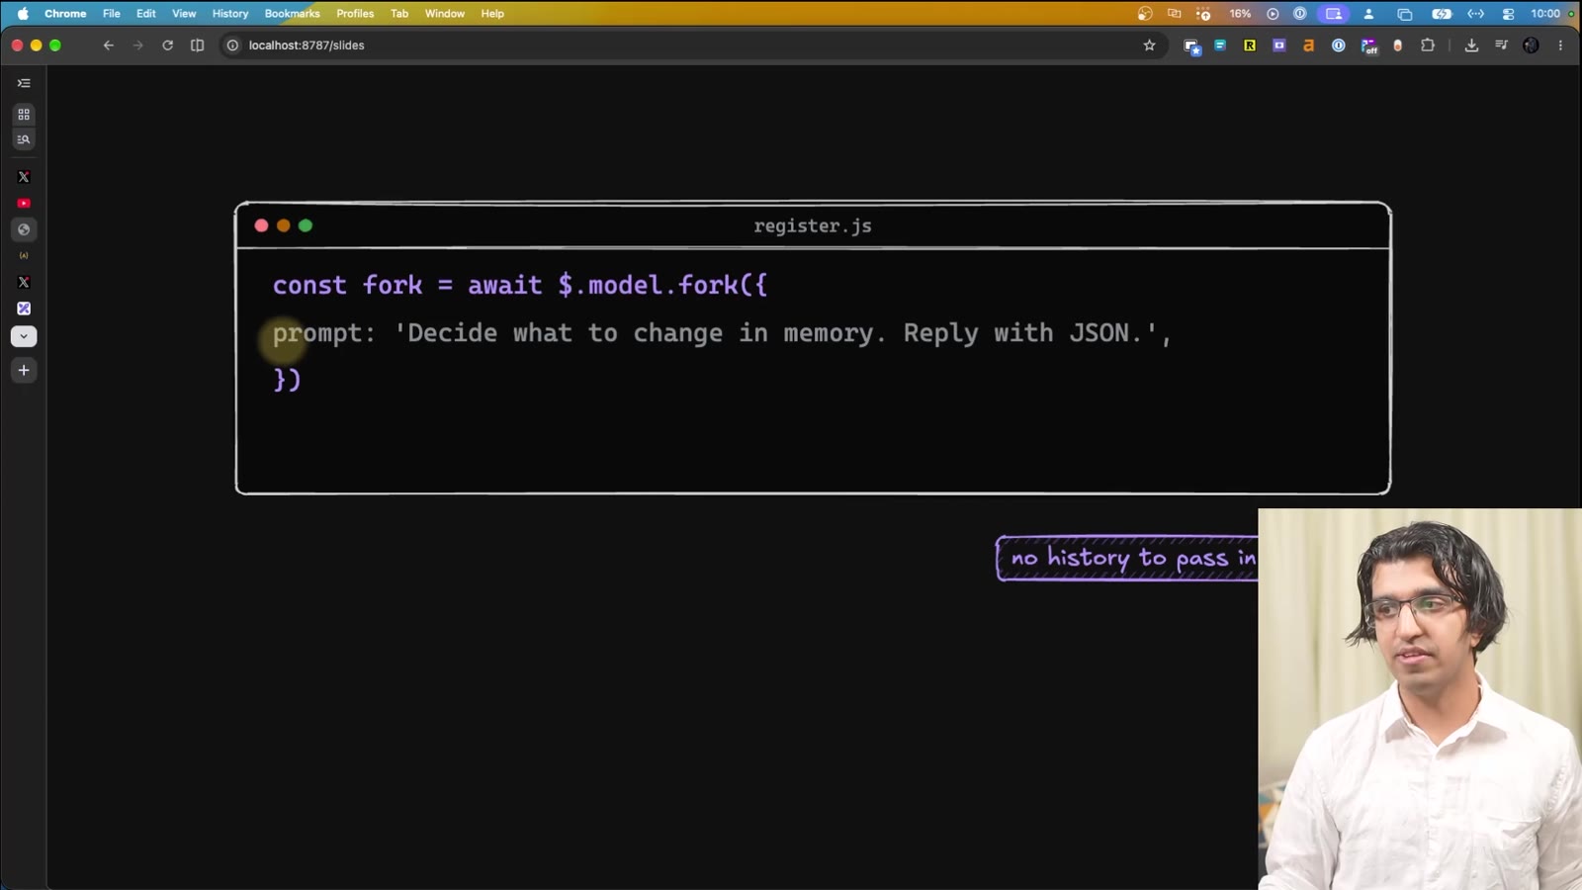1582x890 pixels.
Task: Show Chrome downloads
Action: click(1471, 45)
